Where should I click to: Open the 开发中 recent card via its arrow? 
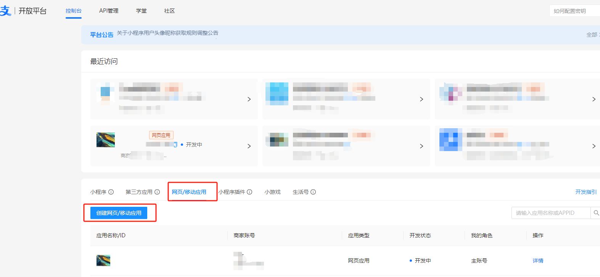[249, 146]
